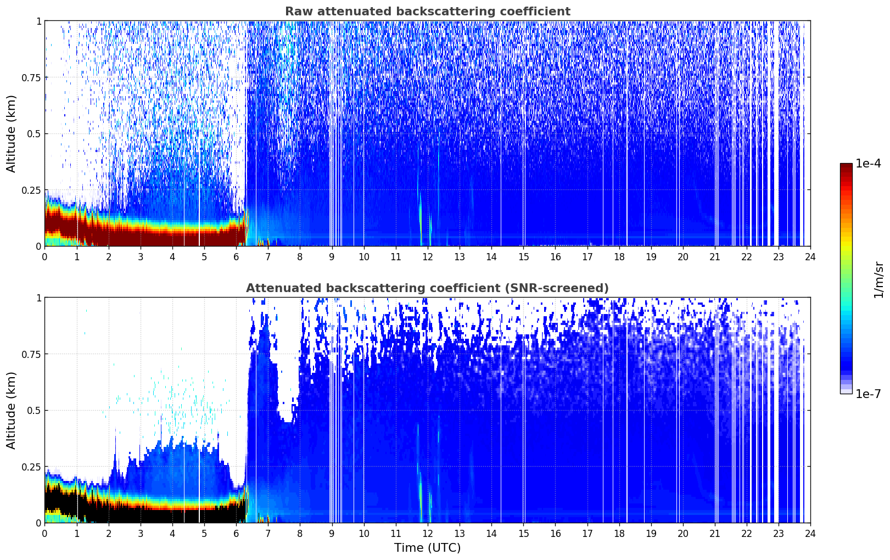
Task: Click the '12' hour tick on the SNR-screened plot
Action: click(x=427, y=533)
